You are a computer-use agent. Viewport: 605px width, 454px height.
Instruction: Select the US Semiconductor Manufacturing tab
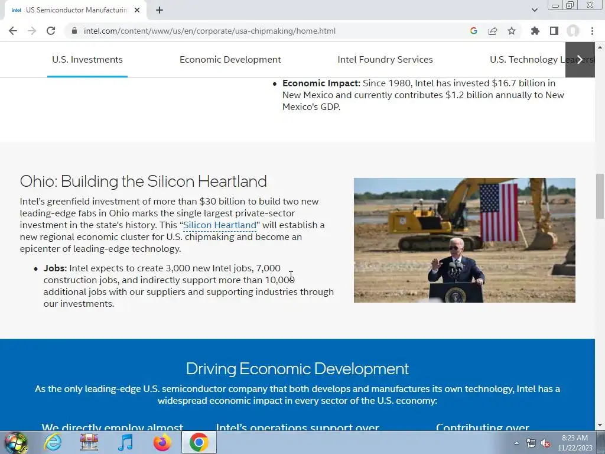coord(75,10)
